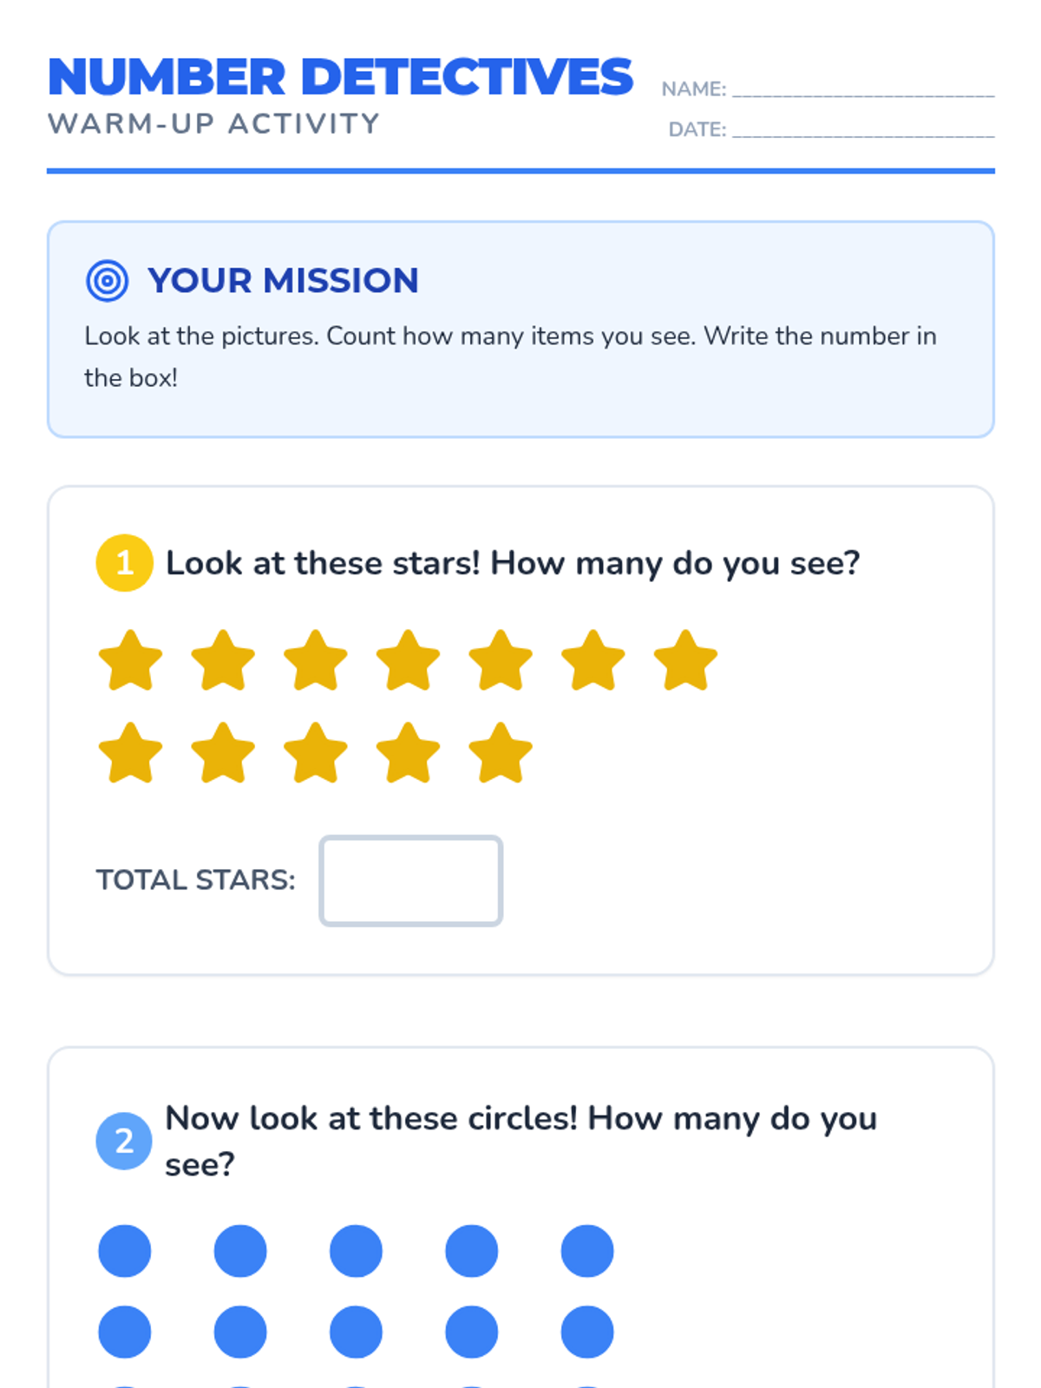The width and height of the screenshot is (1041, 1388).
Task: Click the Total Stars answer box
Action: [x=411, y=881]
